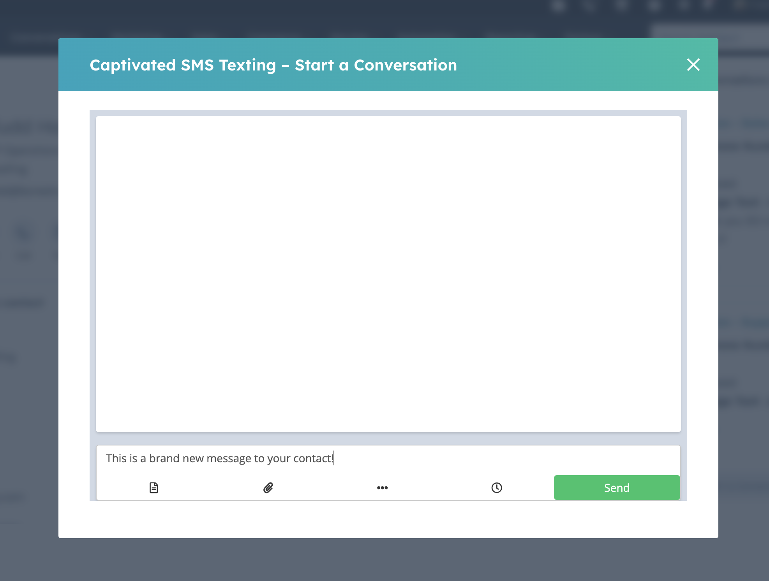
Task: Click the X to close the SMS dialog
Action: 693,65
